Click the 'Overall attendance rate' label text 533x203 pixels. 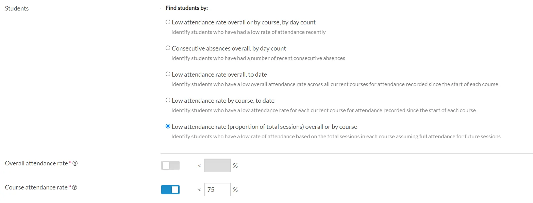tap(36, 163)
